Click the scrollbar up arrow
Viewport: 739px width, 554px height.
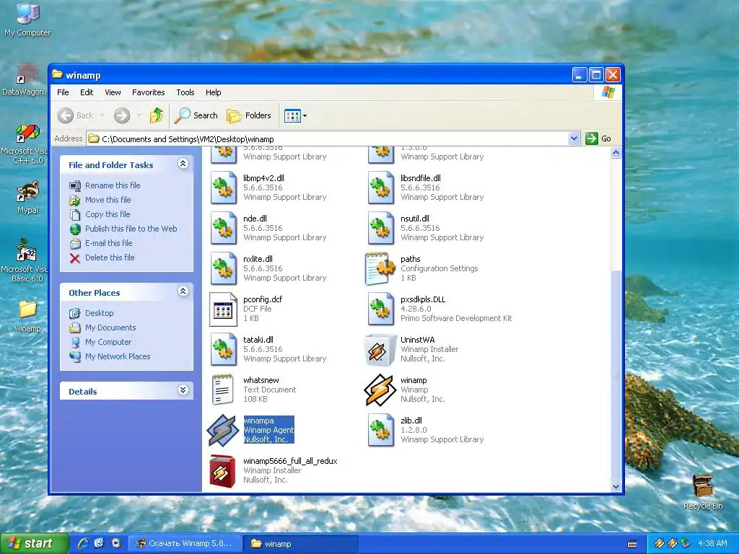616,153
